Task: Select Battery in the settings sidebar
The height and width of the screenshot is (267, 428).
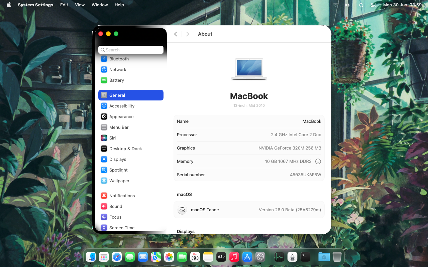Action: pos(131,80)
